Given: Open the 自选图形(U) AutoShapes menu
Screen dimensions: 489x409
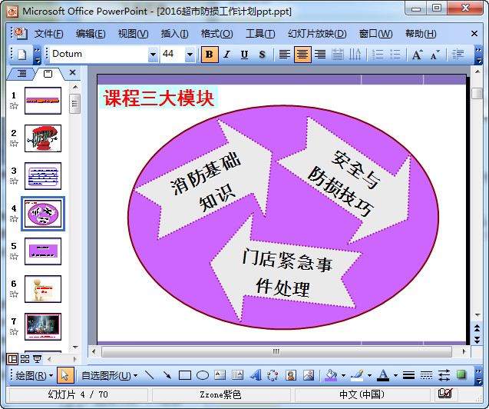Looking at the screenshot, I should [x=109, y=376].
